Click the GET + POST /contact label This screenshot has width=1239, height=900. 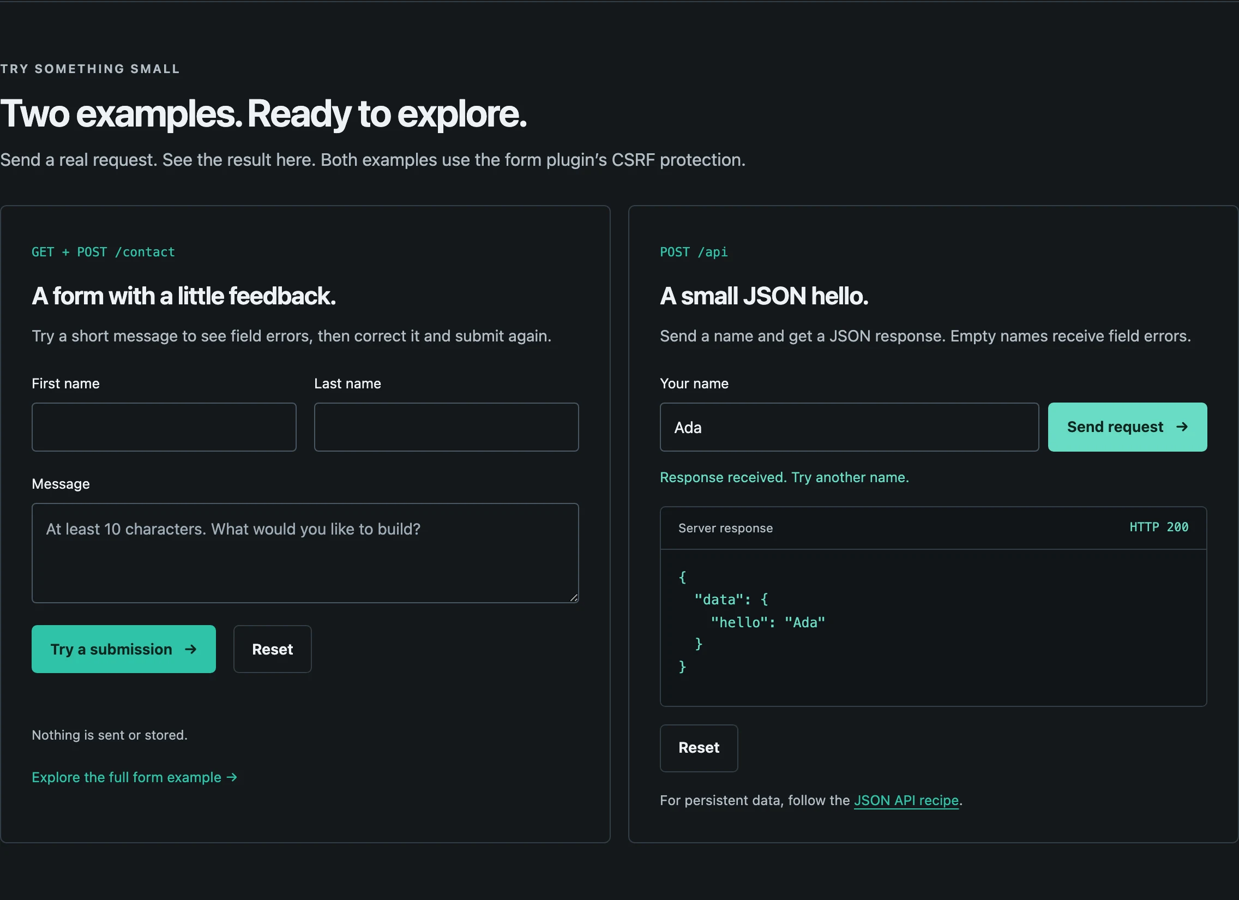pyautogui.click(x=103, y=252)
